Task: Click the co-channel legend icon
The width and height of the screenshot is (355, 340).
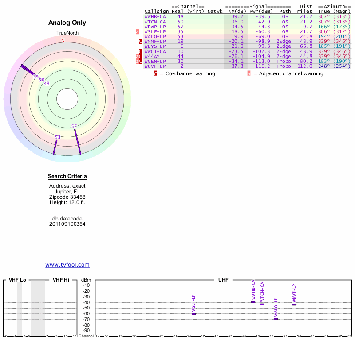Action: (x=155, y=73)
